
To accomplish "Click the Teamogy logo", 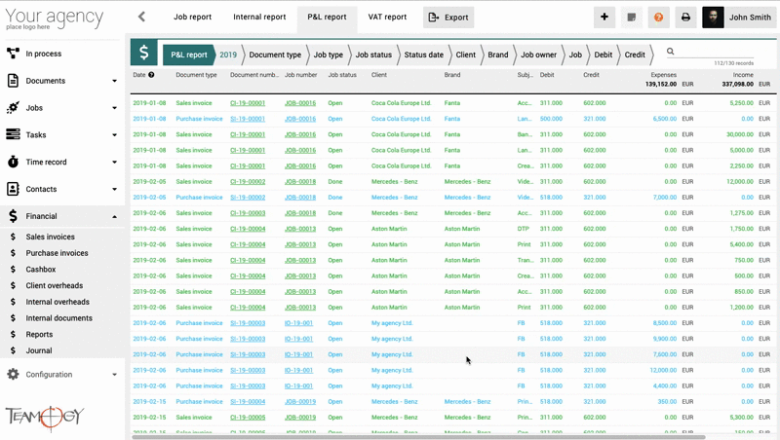I will coord(45,417).
